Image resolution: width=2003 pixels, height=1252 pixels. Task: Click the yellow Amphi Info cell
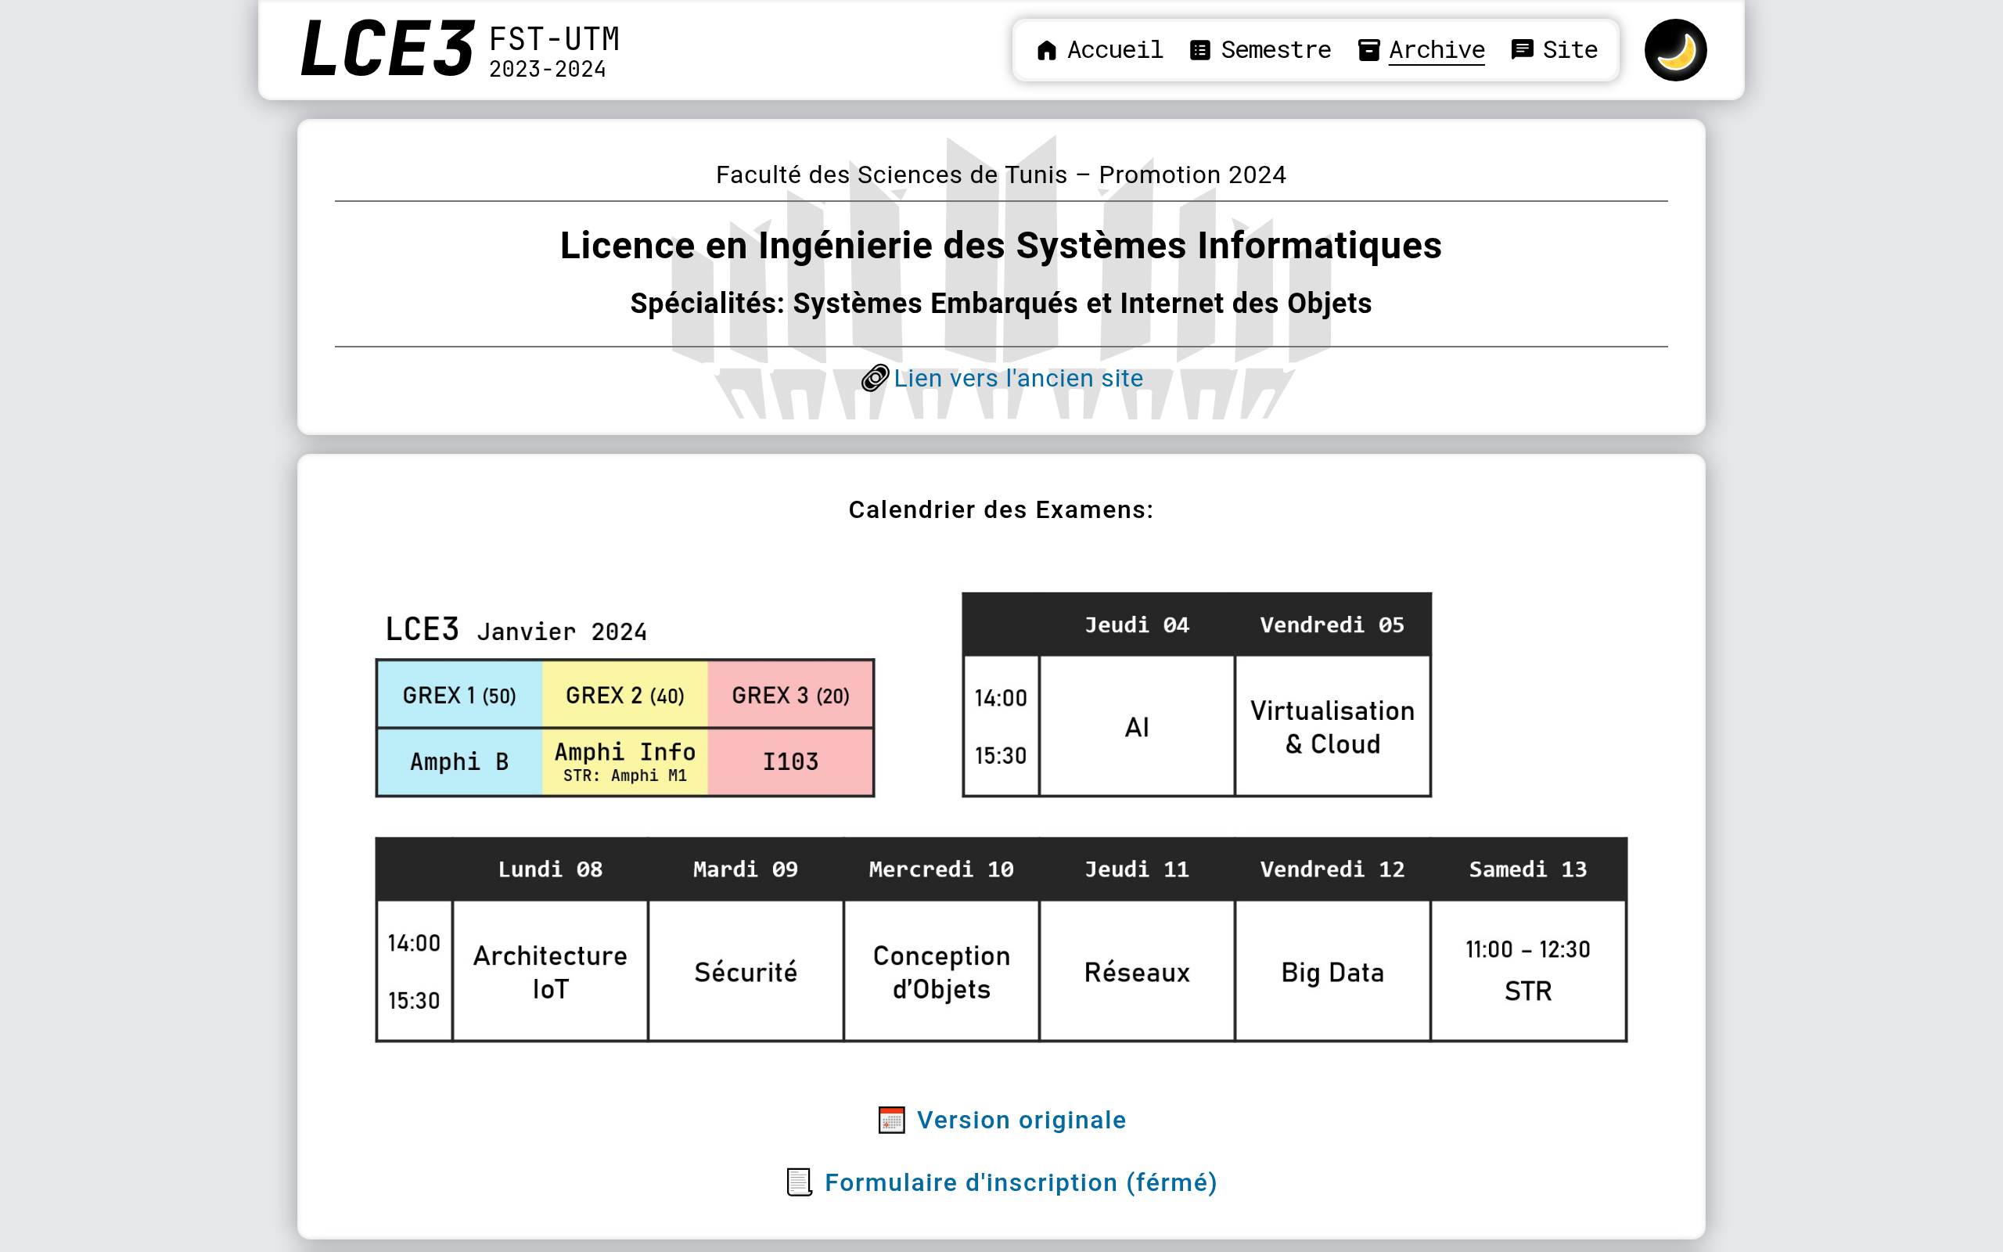625,762
